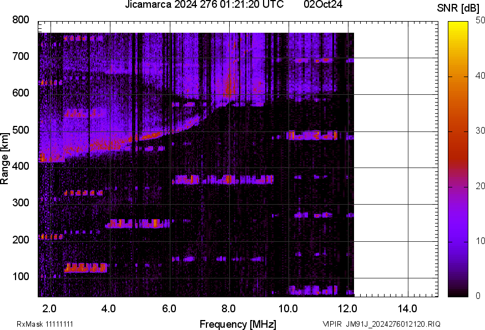The width and height of the screenshot is (485, 330).
Task: Click the frequency tick label "2.0"
Action: tap(49, 308)
